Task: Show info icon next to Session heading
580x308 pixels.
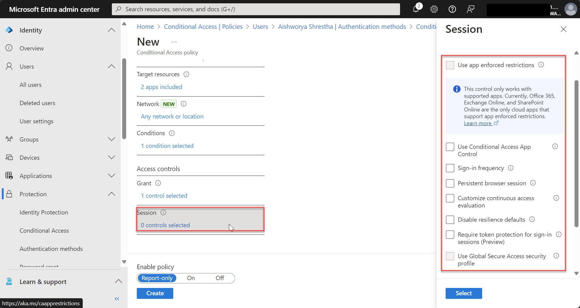Action: tap(163, 213)
